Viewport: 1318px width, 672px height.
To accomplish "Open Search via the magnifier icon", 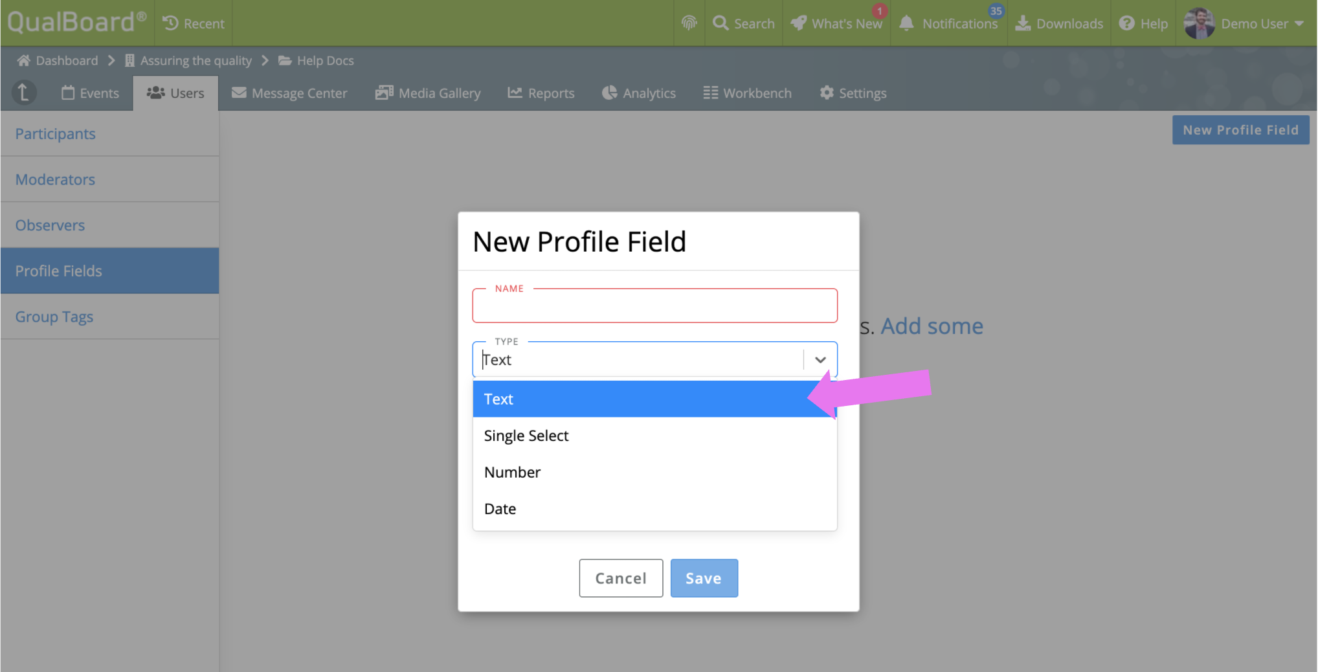I will point(720,23).
